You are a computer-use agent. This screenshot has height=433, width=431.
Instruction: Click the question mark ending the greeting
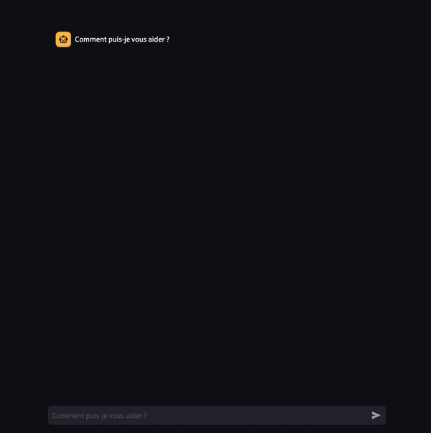pyautogui.click(x=167, y=39)
